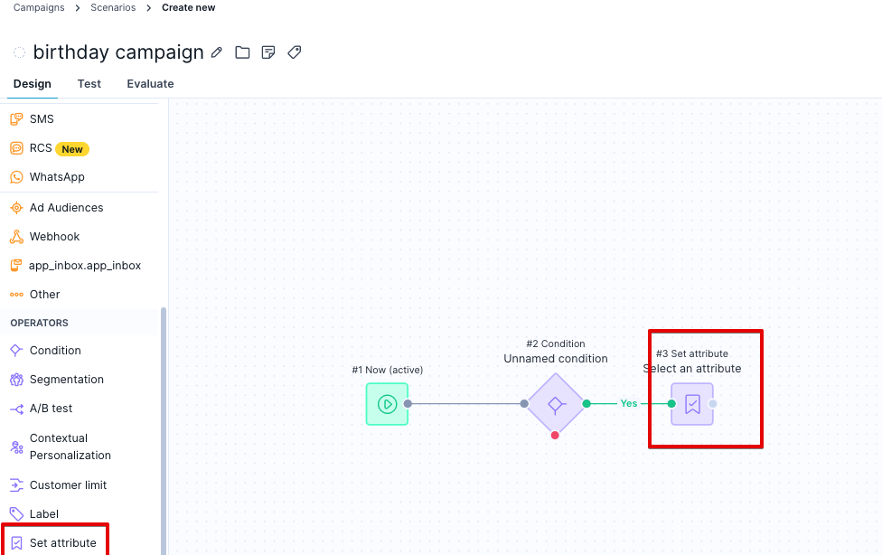Select the A/B test icon
Viewport: 882px width, 555px height.
point(16,409)
